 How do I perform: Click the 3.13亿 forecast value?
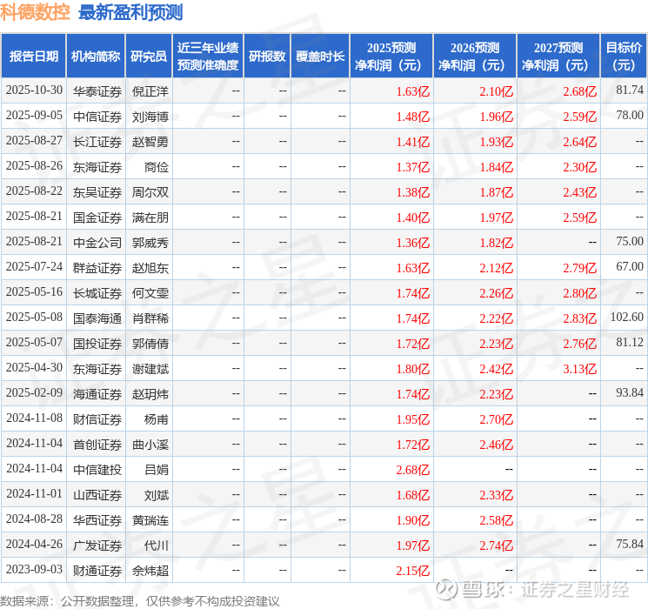pos(579,369)
